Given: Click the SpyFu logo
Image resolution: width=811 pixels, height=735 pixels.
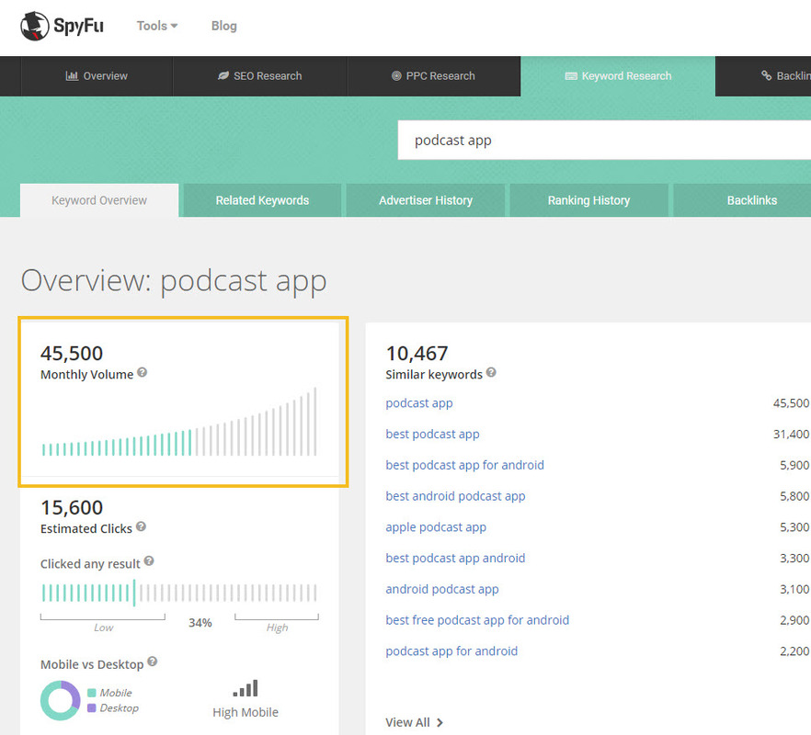Looking at the screenshot, I should (62, 26).
